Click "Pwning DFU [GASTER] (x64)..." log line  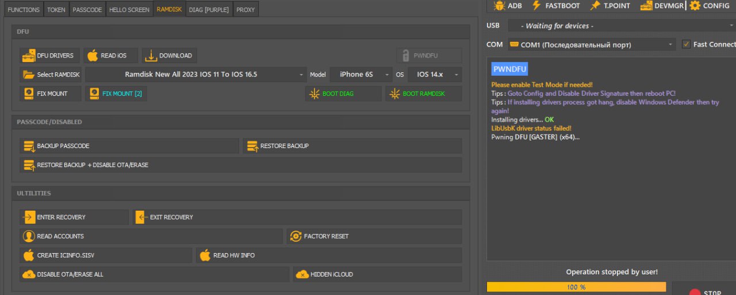point(535,137)
